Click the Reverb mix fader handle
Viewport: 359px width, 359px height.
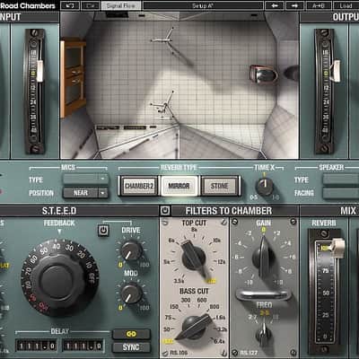[x=336, y=248]
